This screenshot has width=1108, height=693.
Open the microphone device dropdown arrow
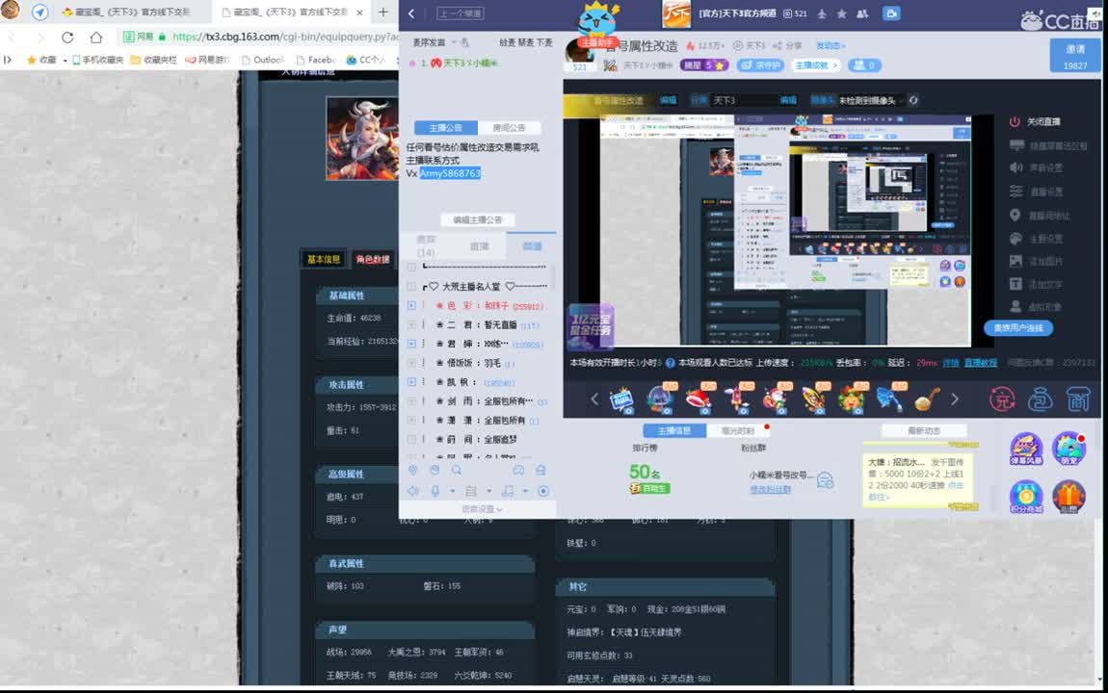(452, 491)
